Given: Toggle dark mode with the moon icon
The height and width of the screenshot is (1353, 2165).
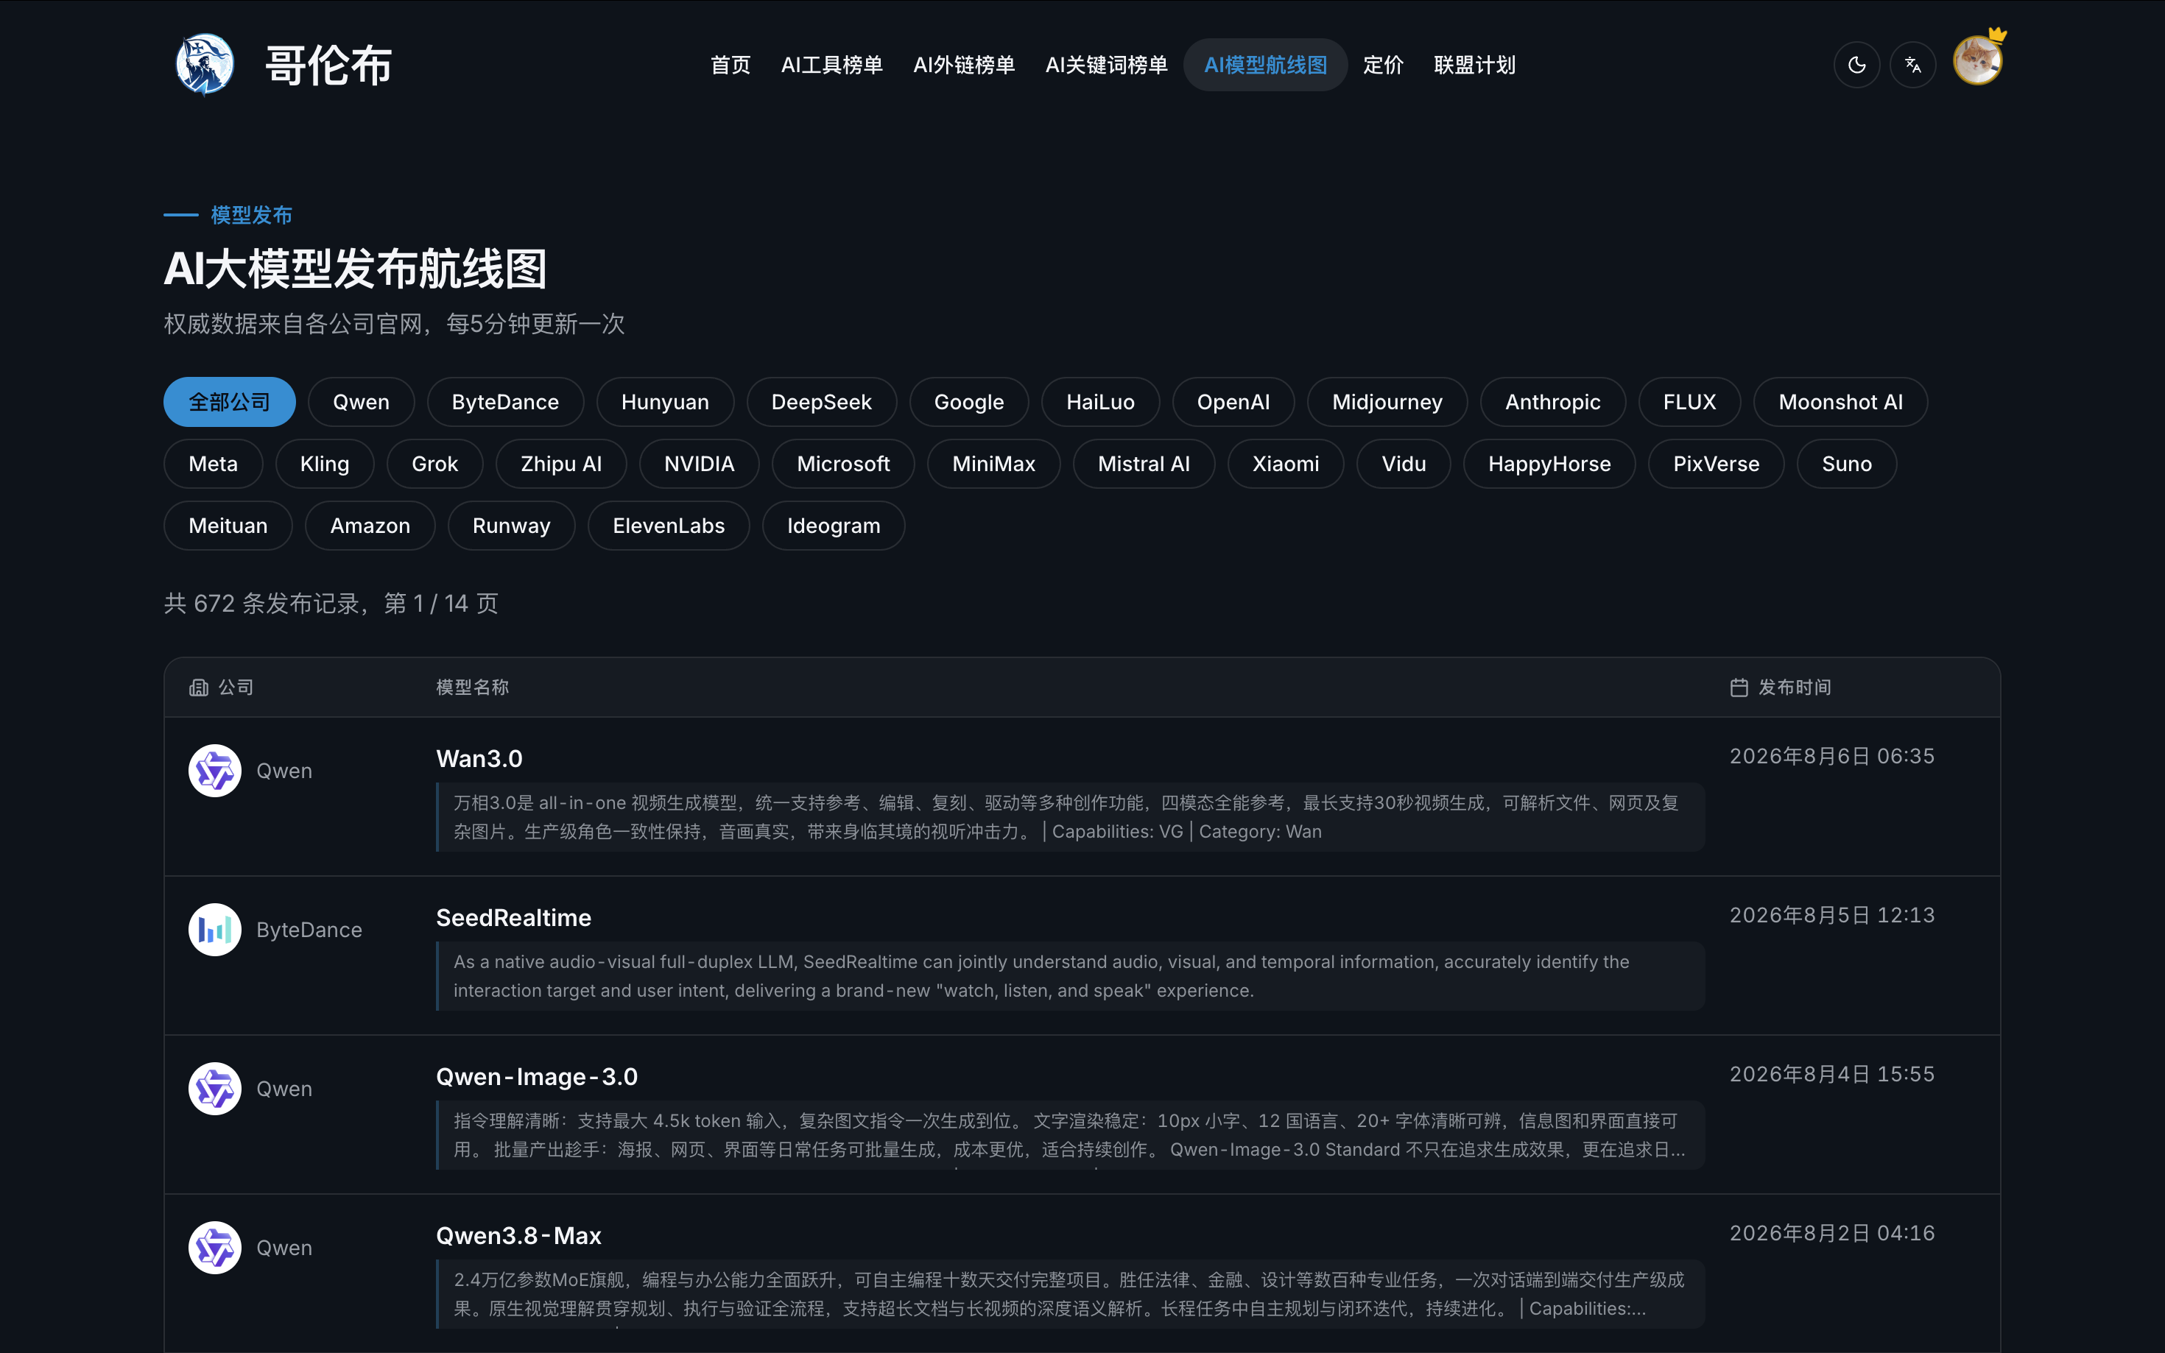Looking at the screenshot, I should tap(1856, 65).
